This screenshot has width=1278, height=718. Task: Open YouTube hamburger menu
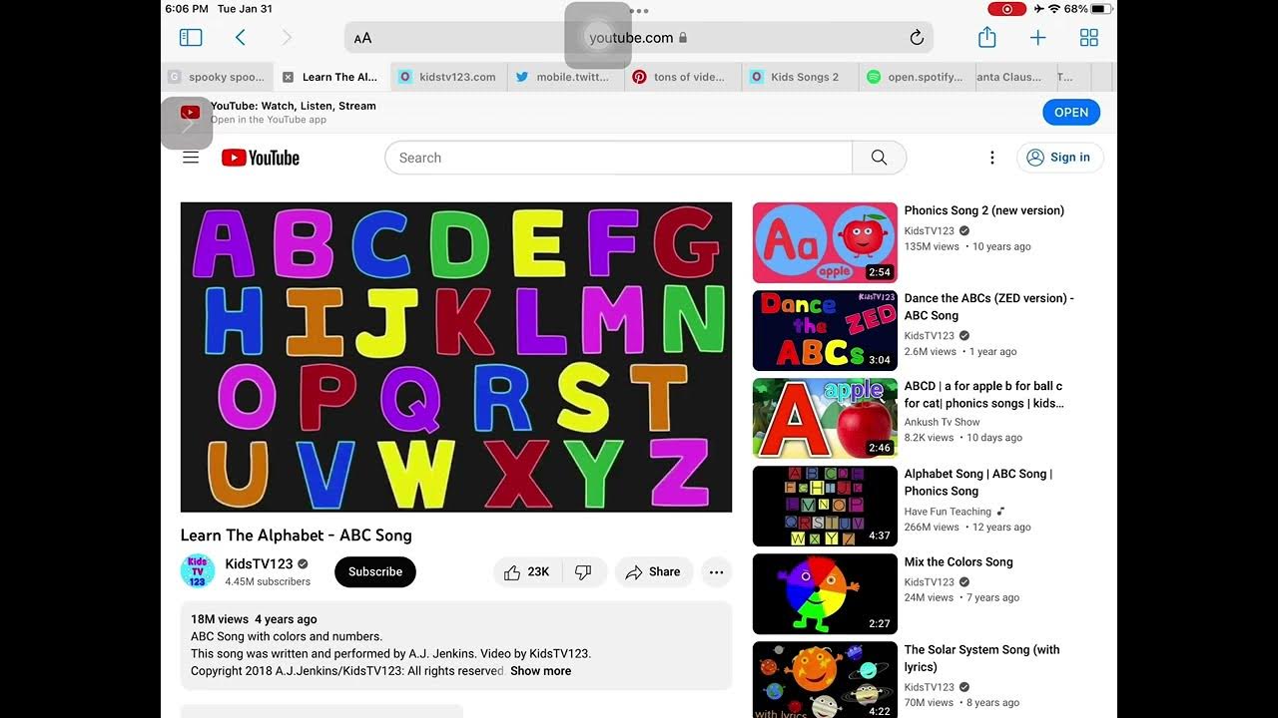click(191, 158)
